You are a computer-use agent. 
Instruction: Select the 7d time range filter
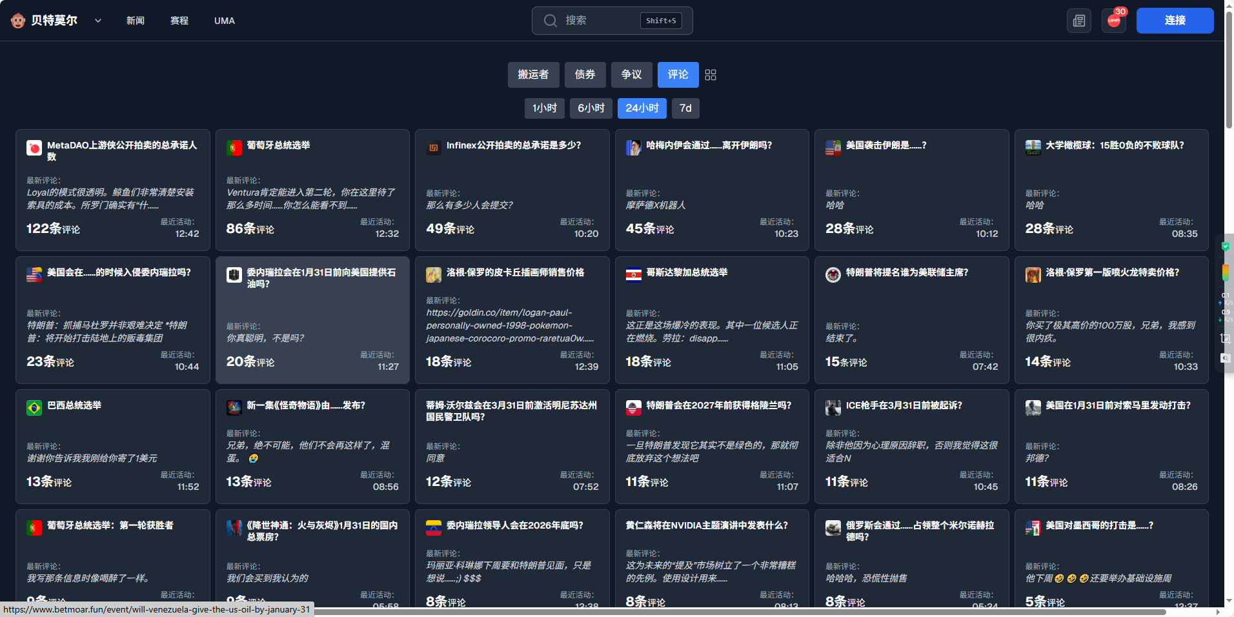pyautogui.click(x=685, y=108)
